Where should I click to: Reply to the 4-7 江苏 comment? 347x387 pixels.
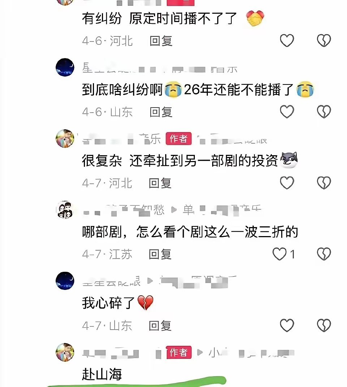160,254
